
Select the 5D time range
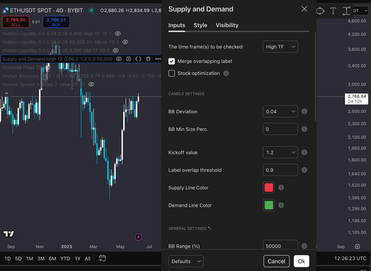pyautogui.click(x=18, y=258)
